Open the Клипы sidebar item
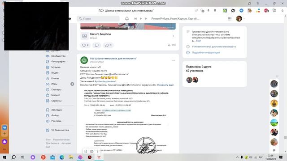The height and width of the screenshot is (161, 287). (x=55, y=78)
